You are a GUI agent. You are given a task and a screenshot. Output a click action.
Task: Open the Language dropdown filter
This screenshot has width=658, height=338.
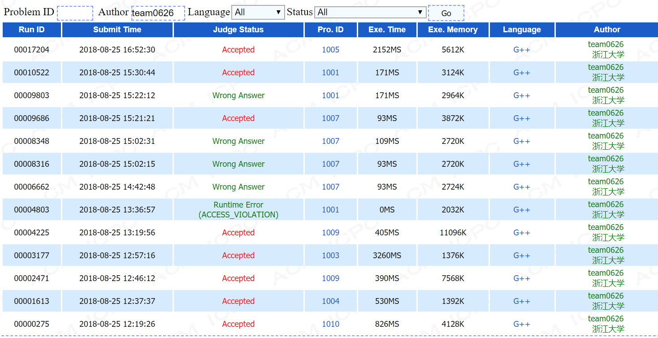point(258,13)
